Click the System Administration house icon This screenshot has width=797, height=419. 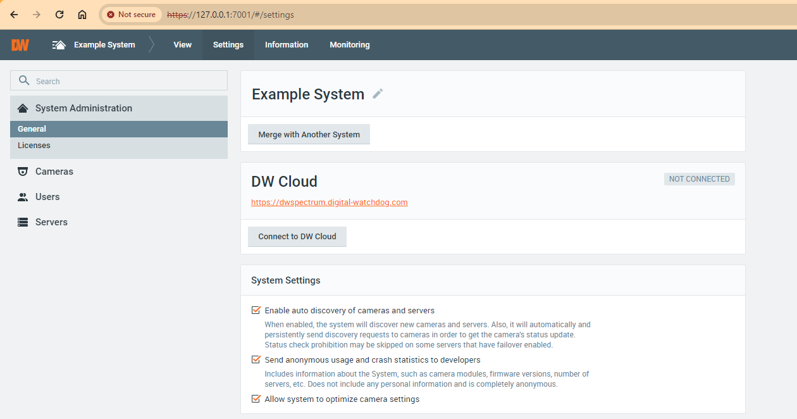click(x=23, y=108)
